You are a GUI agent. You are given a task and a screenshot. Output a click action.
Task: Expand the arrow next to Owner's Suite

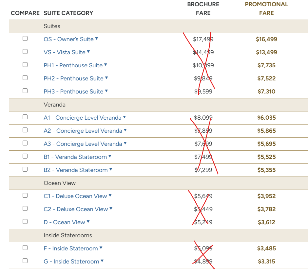[97, 39]
